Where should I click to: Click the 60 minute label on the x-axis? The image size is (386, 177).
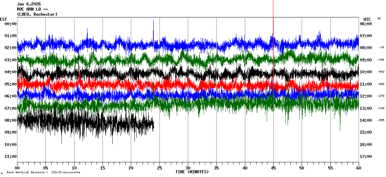pyautogui.click(x=358, y=168)
